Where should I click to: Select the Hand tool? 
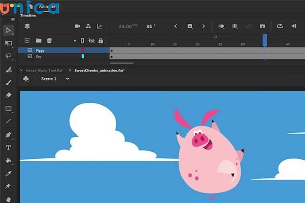tap(8, 199)
